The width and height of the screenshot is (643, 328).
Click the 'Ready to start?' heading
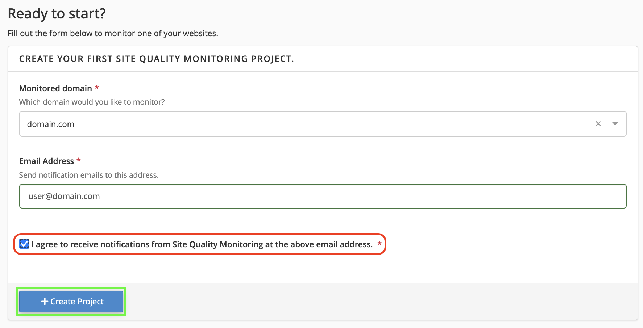click(57, 14)
